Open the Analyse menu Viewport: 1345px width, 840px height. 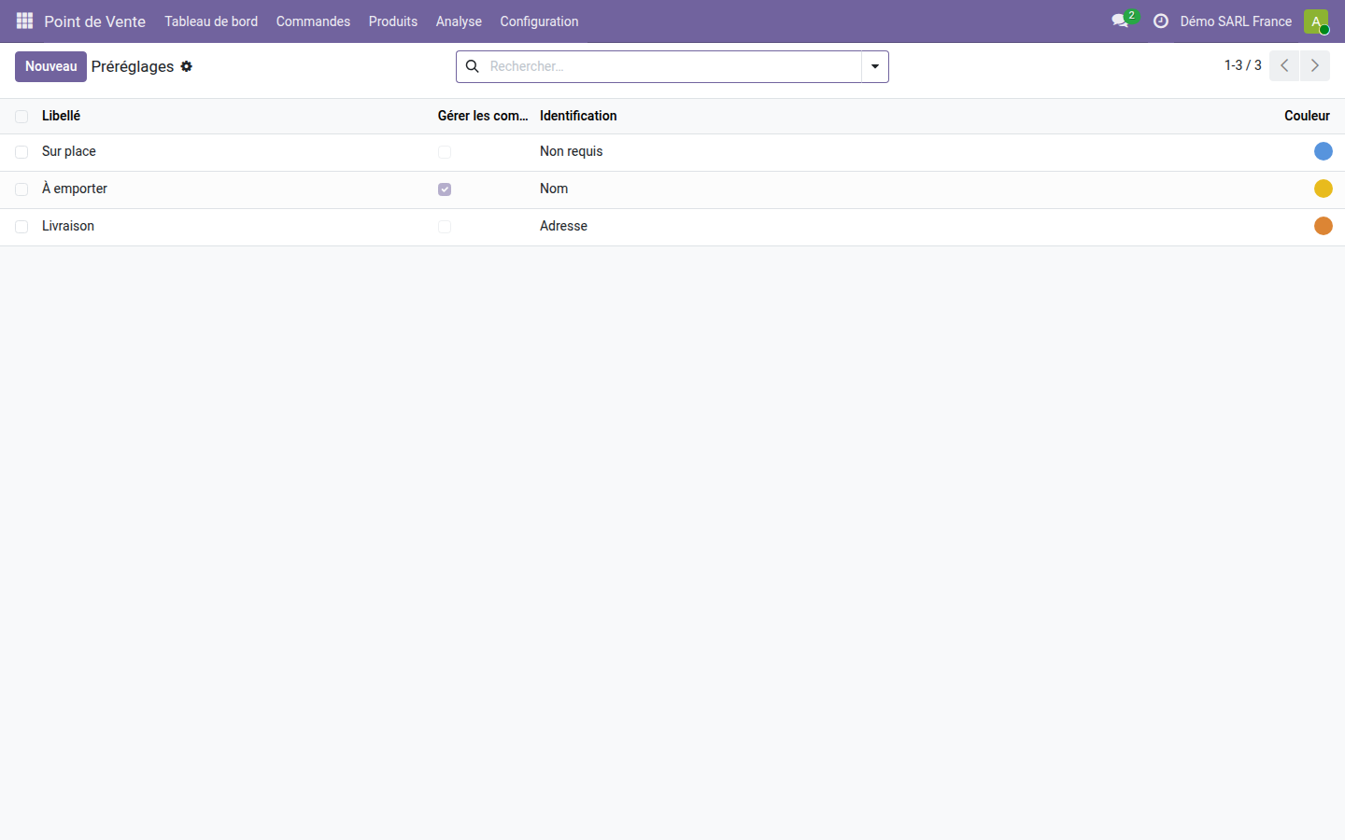point(459,21)
